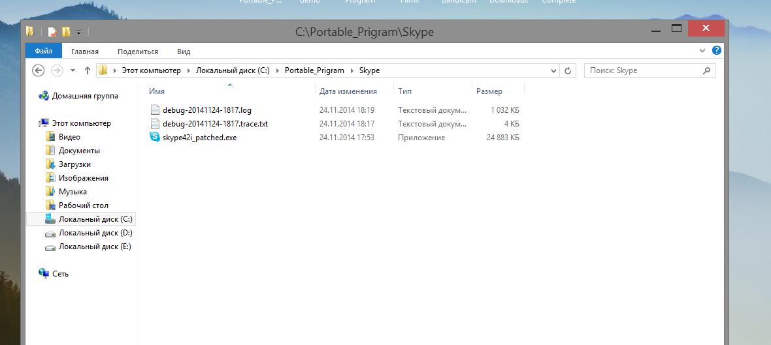Image resolution: width=771 pixels, height=345 pixels.
Task: Click the magnifier search icon
Action: [706, 70]
